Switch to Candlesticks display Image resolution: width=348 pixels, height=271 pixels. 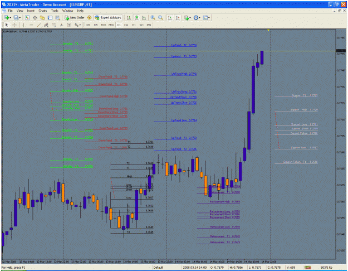click(136, 17)
